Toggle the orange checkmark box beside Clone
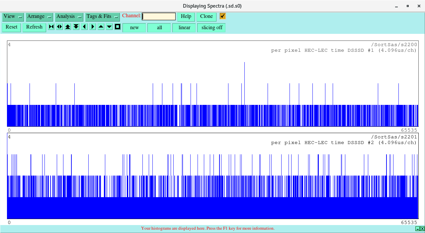The width and height of the screenshot is (425, 233). 222,16
